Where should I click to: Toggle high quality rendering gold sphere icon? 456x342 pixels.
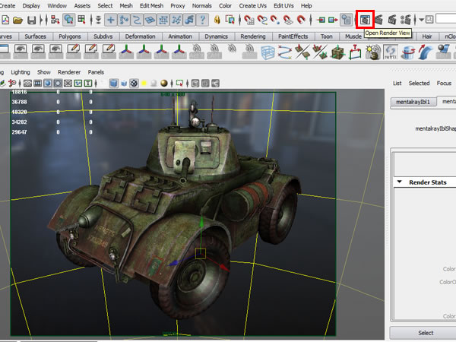[x=164, y=84]
